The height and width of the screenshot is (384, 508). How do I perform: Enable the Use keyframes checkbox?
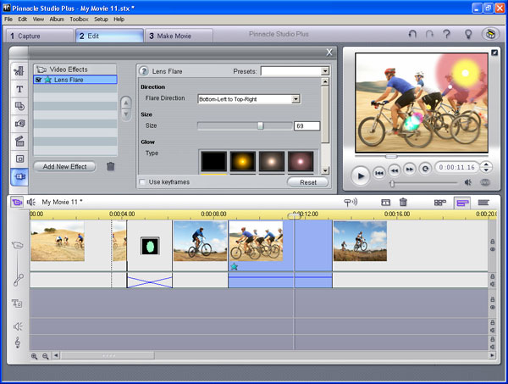click(142, 182)
